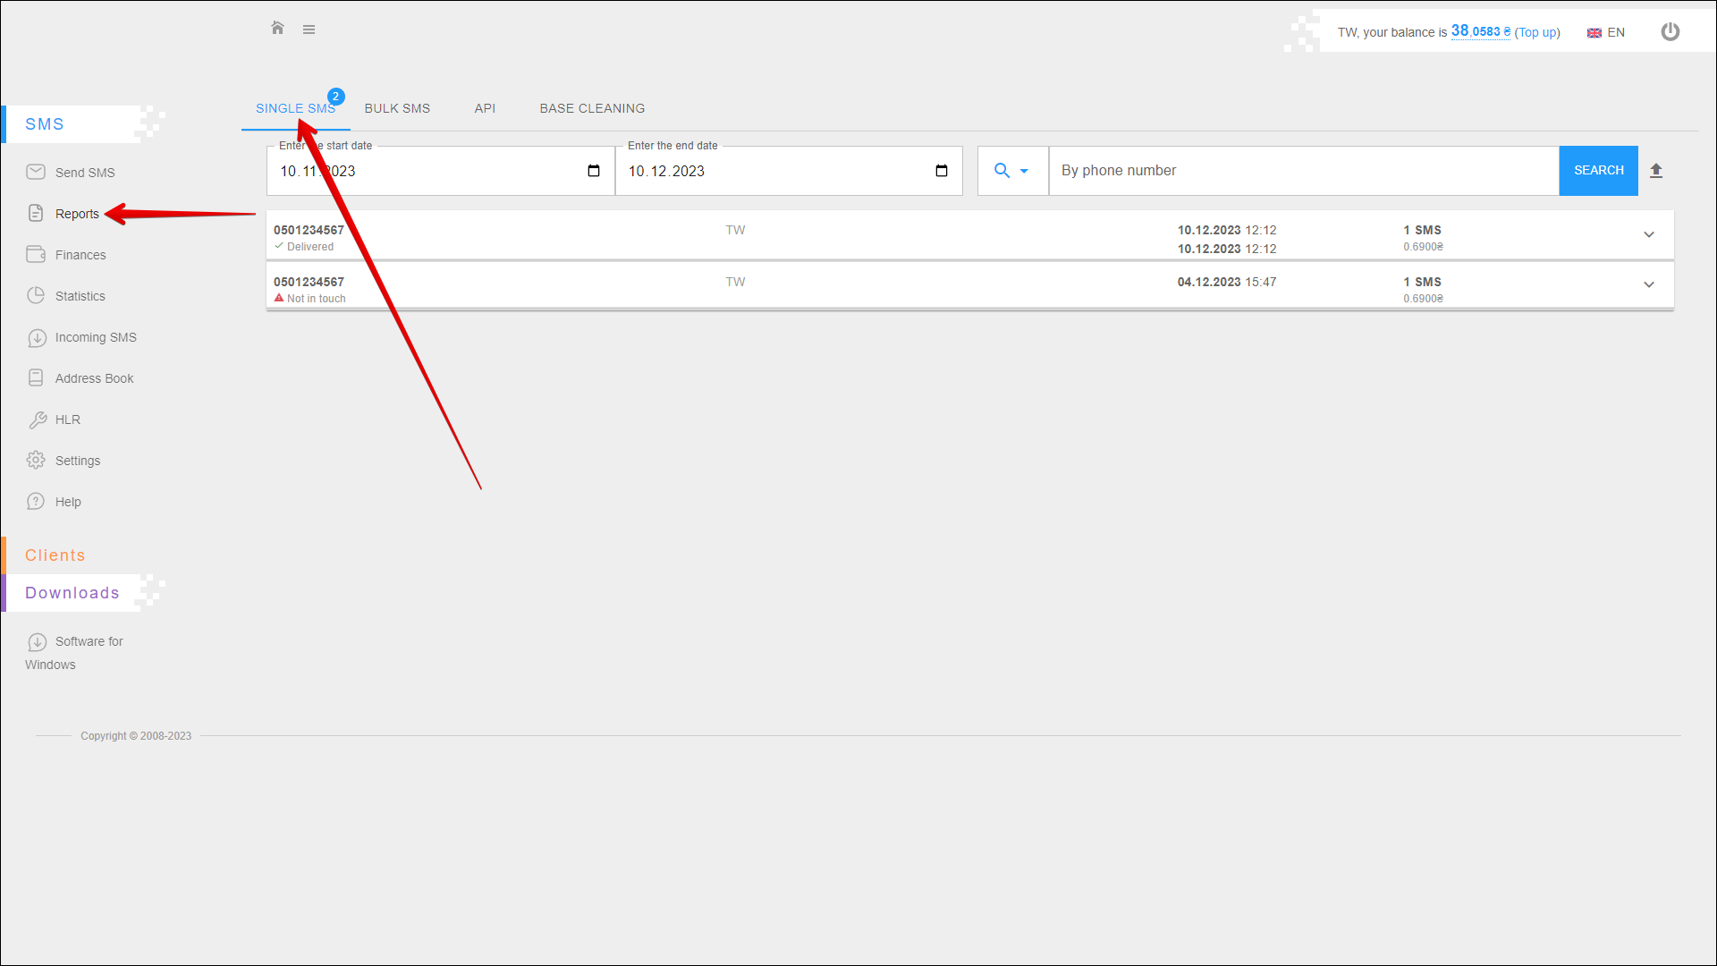Click the By phone number field

click(1303, 171)
